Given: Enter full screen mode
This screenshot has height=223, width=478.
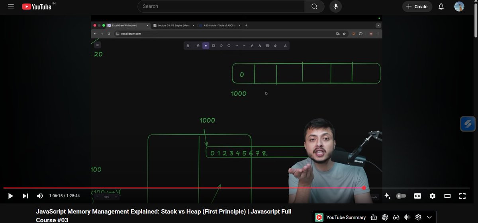Looking at the screenshot, I should click(x=462, y=196).
